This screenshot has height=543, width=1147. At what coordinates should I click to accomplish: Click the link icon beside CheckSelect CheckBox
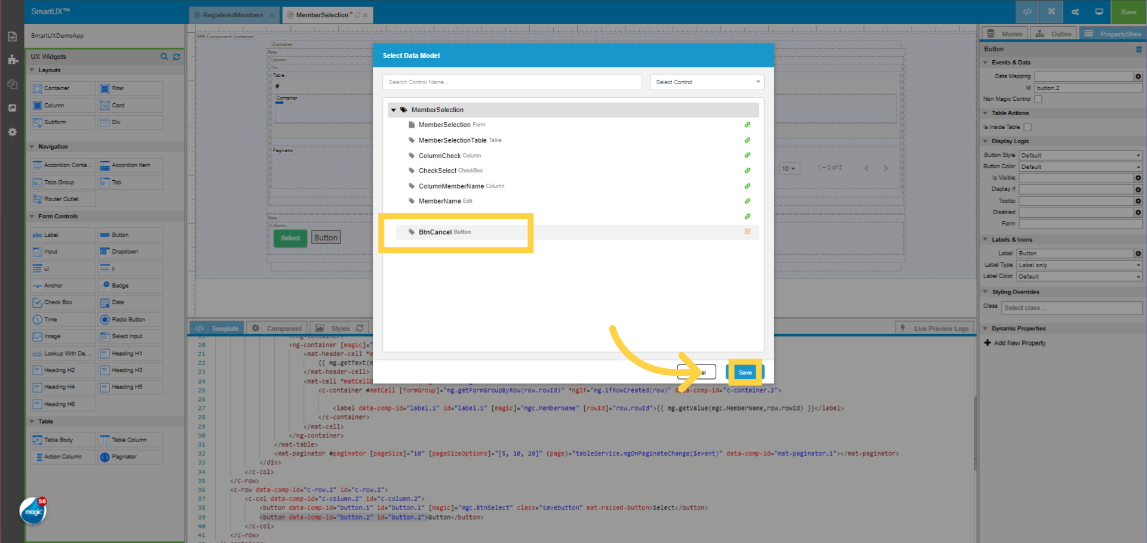[747, 171]
